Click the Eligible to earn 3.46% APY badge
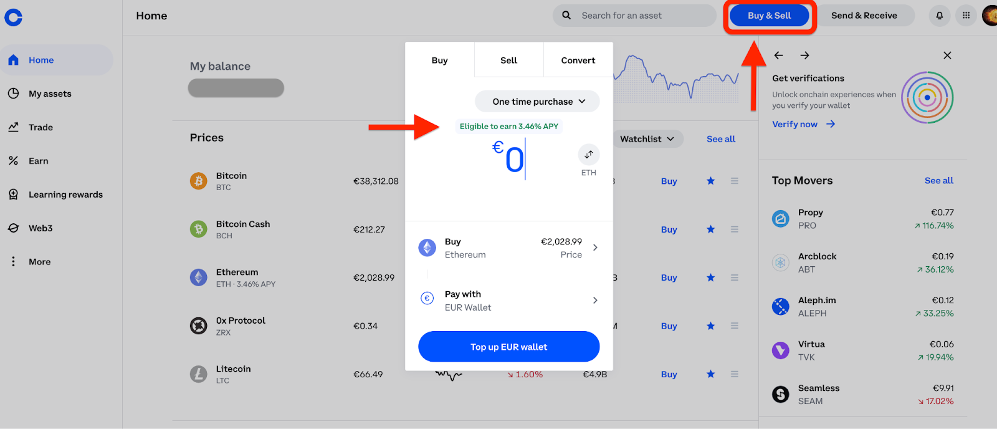The height and width of the screenshot is (429, 997). 509,127
